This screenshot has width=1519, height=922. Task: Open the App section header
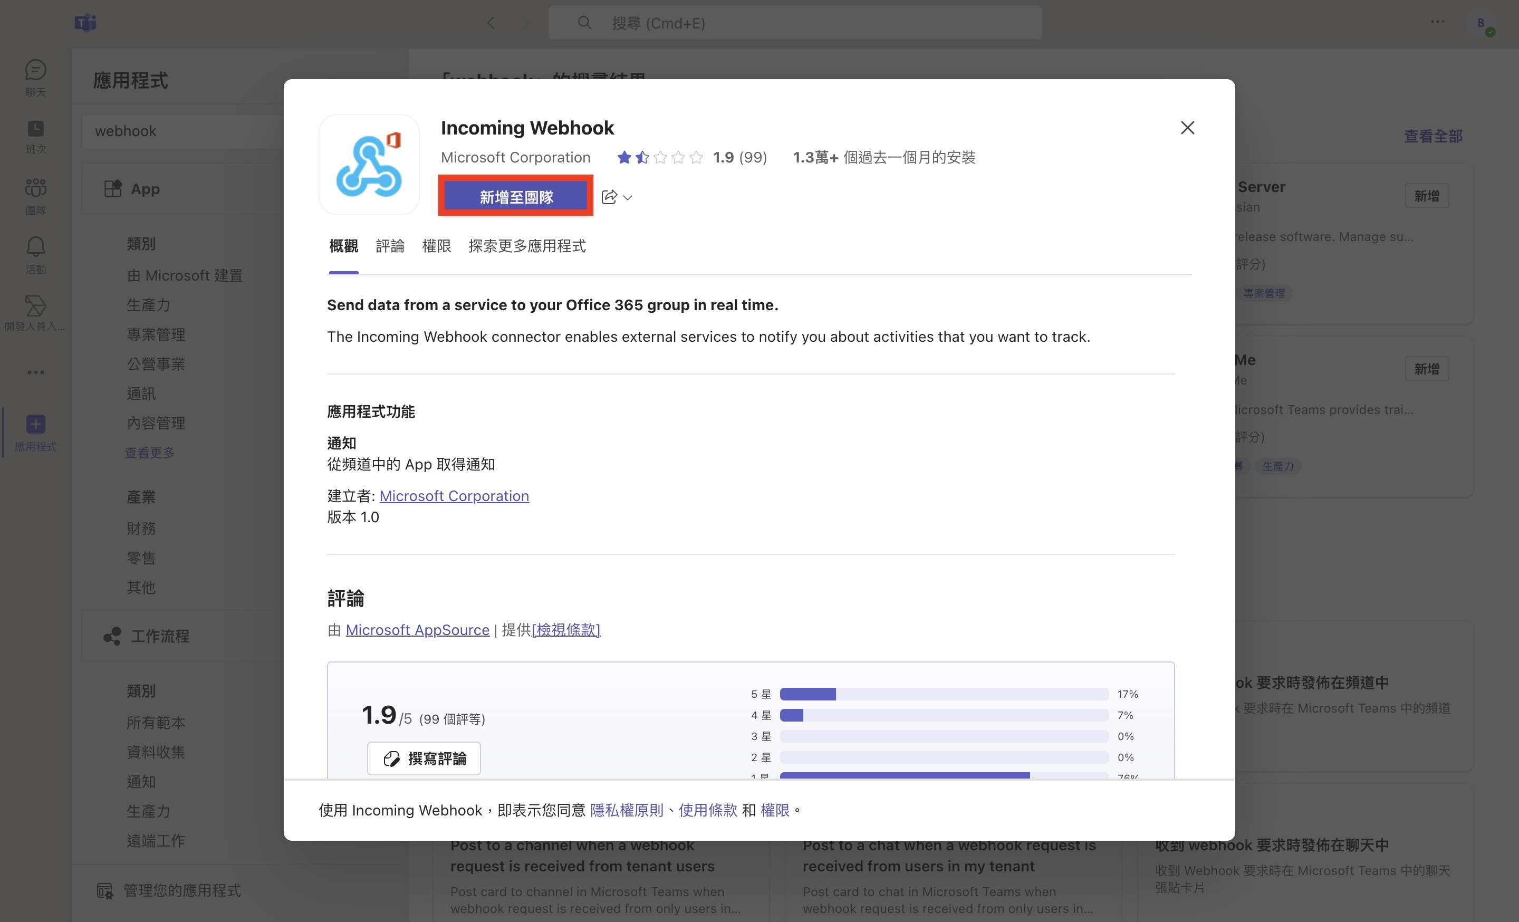point(183,189)
